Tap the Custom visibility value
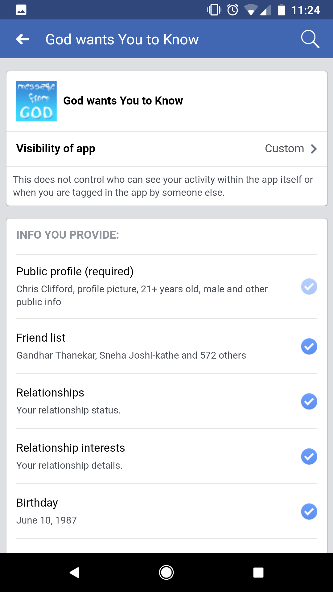 tap(284, 149)
